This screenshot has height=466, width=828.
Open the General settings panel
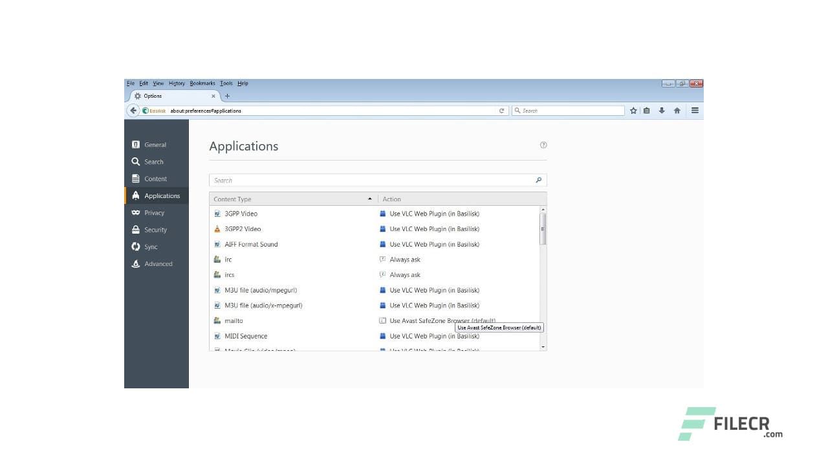(x=153, y=144)
